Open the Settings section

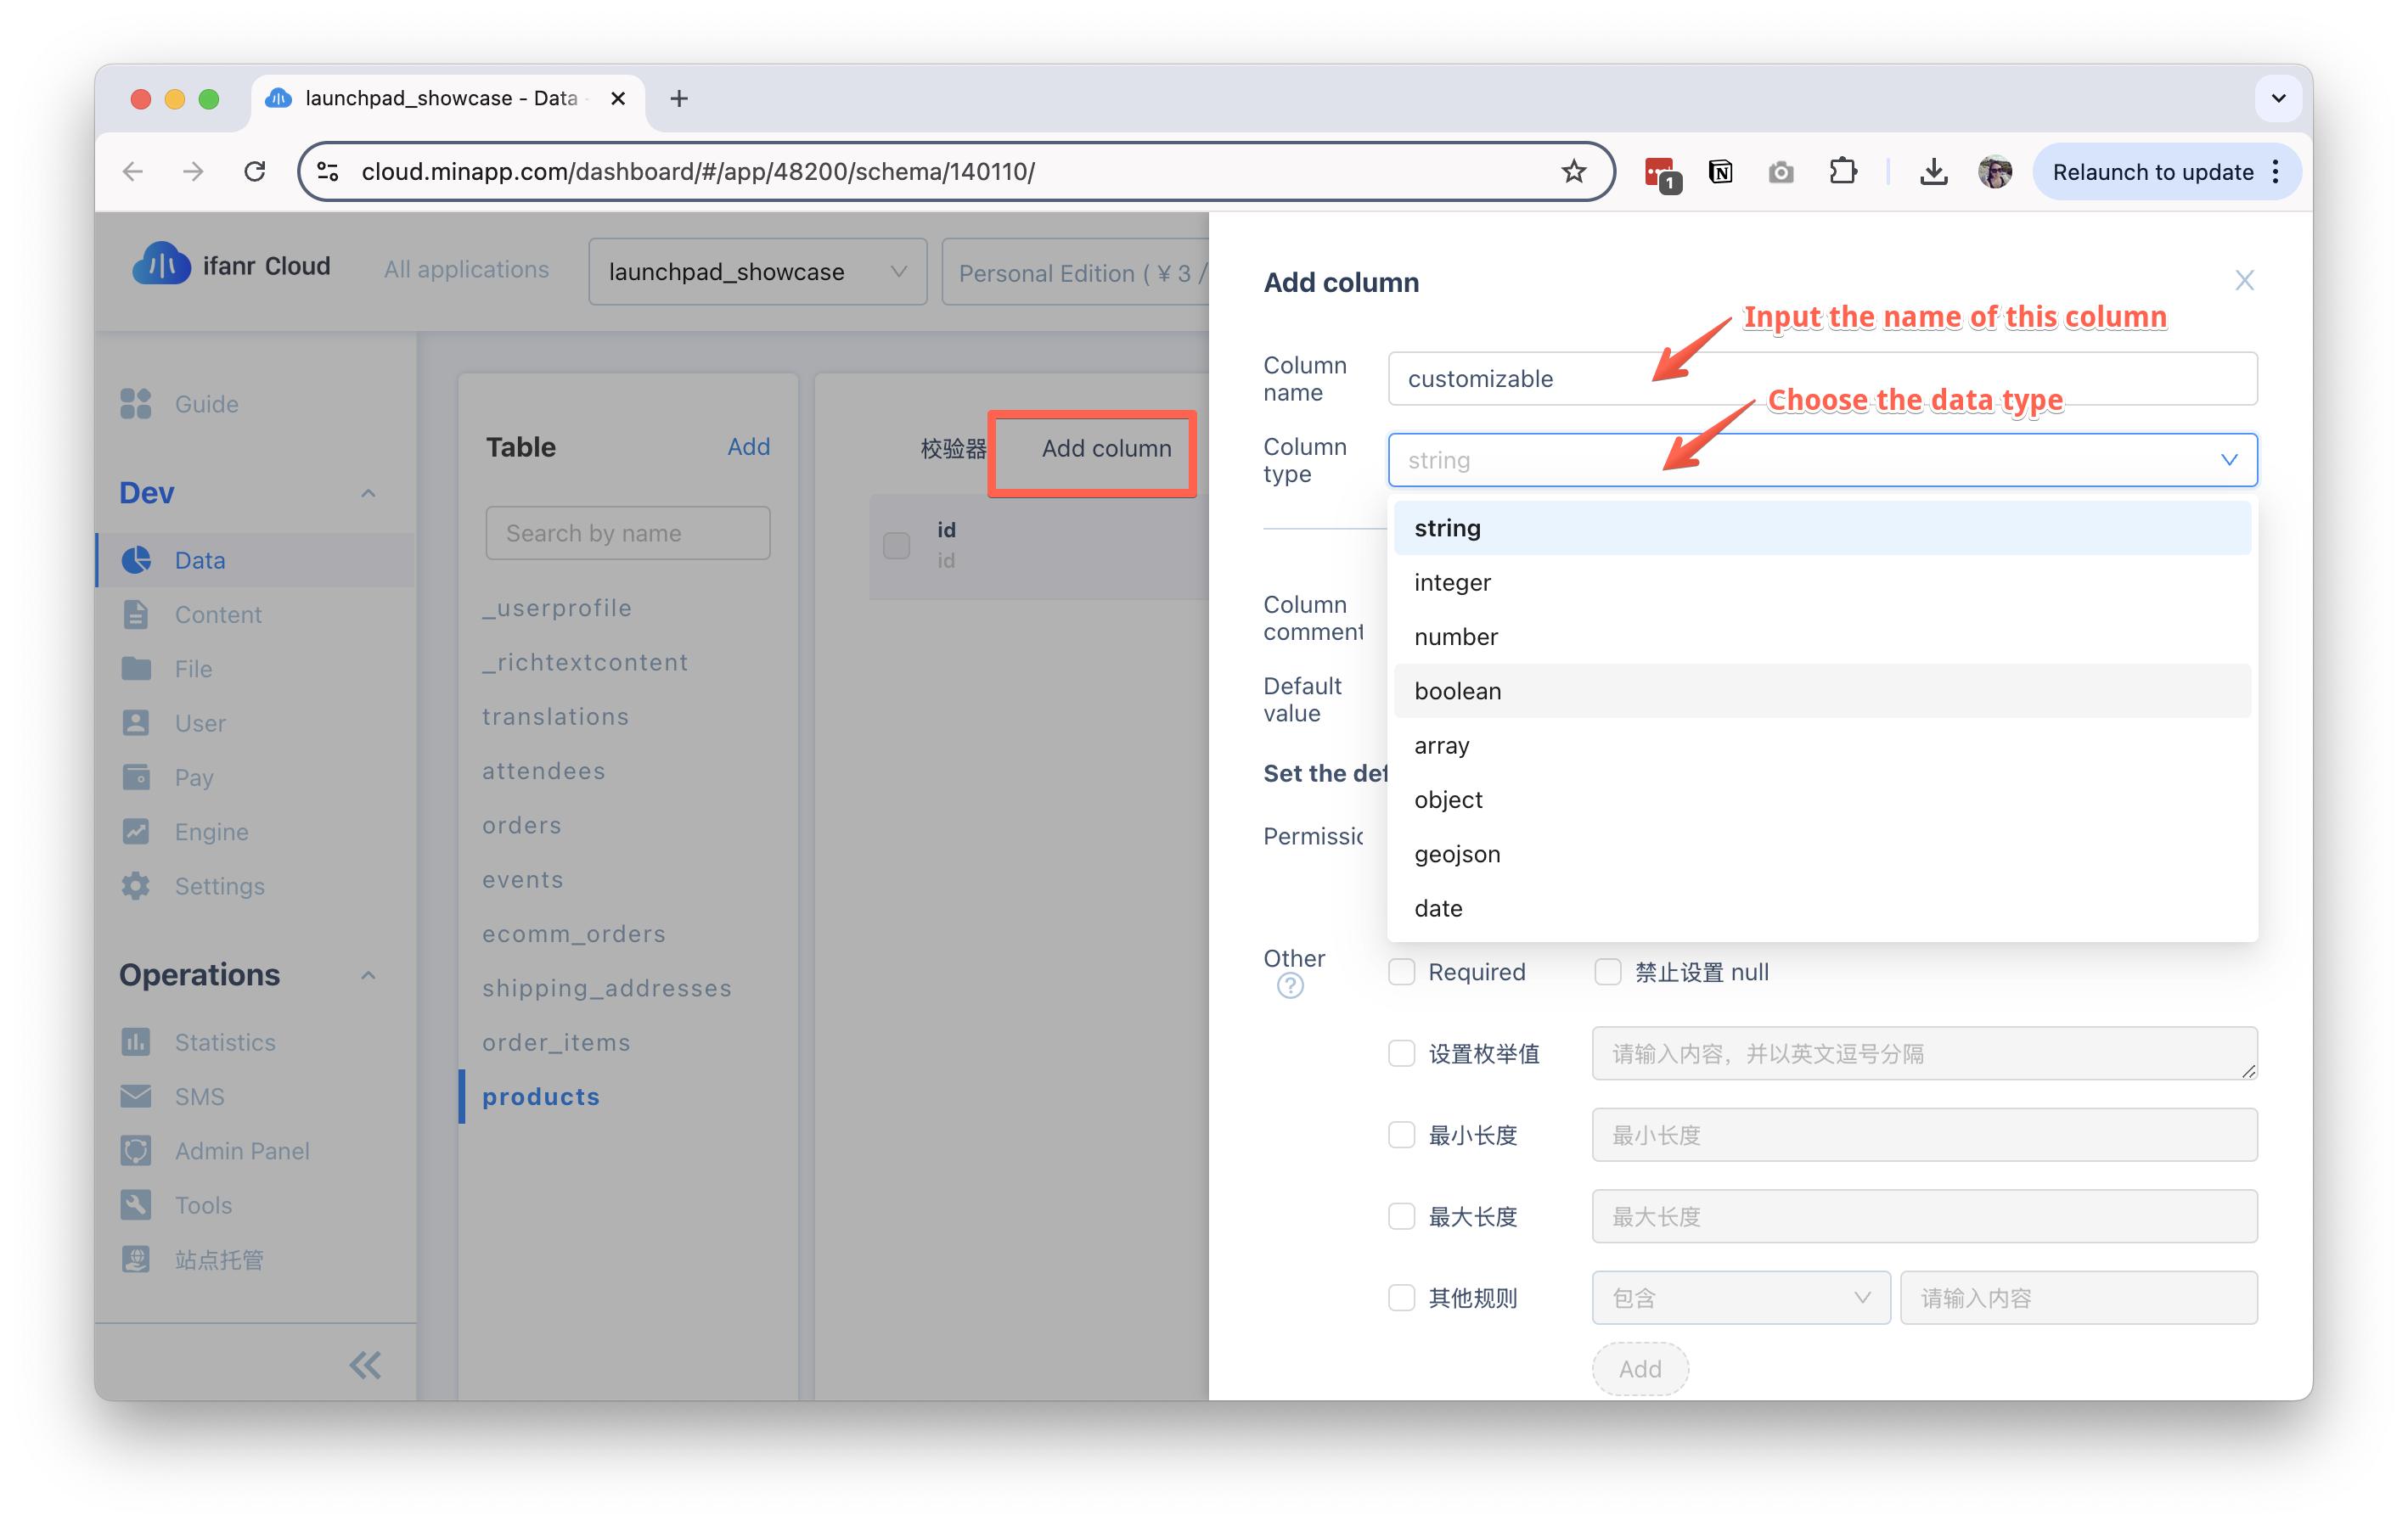tap(219, 885)
